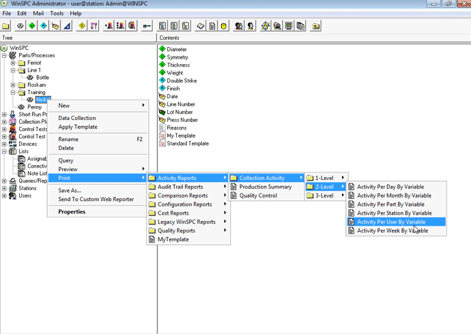Click the green Diameter variable icon

pos(162,50)
